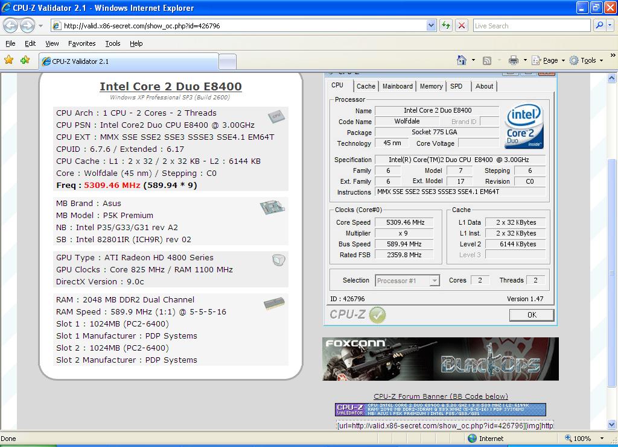Open the Tools menu in menu bar
618x447 pixels.
coord(113,43)
